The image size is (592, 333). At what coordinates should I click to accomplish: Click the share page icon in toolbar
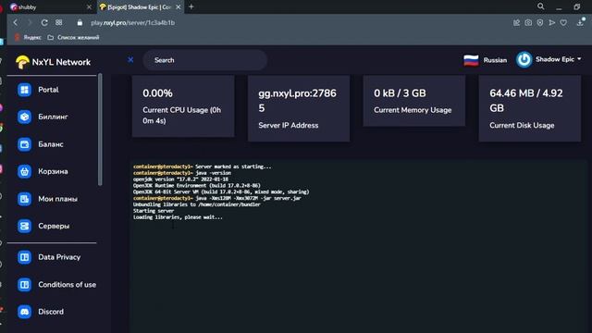516,22
